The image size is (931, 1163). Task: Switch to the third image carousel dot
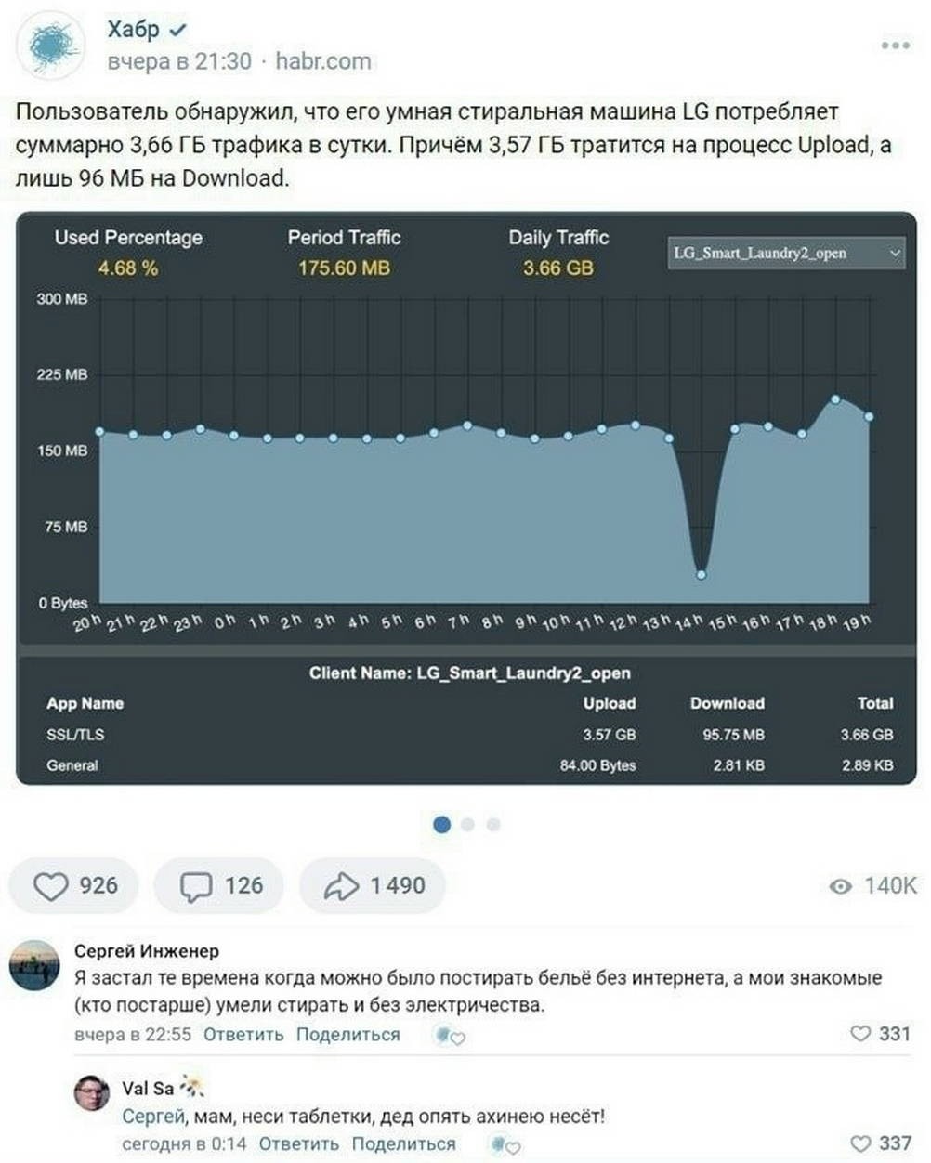[493, 824]
